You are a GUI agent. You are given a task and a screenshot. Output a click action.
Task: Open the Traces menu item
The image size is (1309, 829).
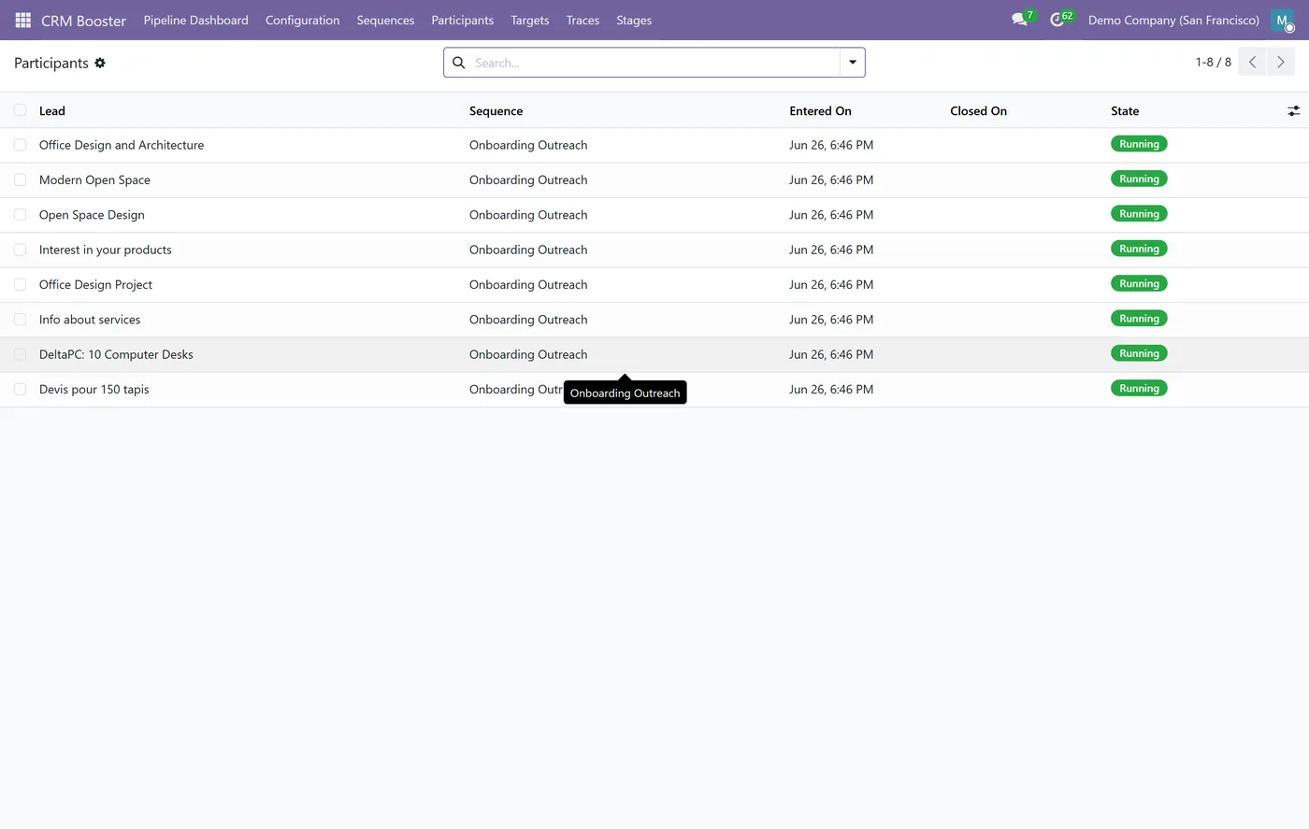coord(583,20)
